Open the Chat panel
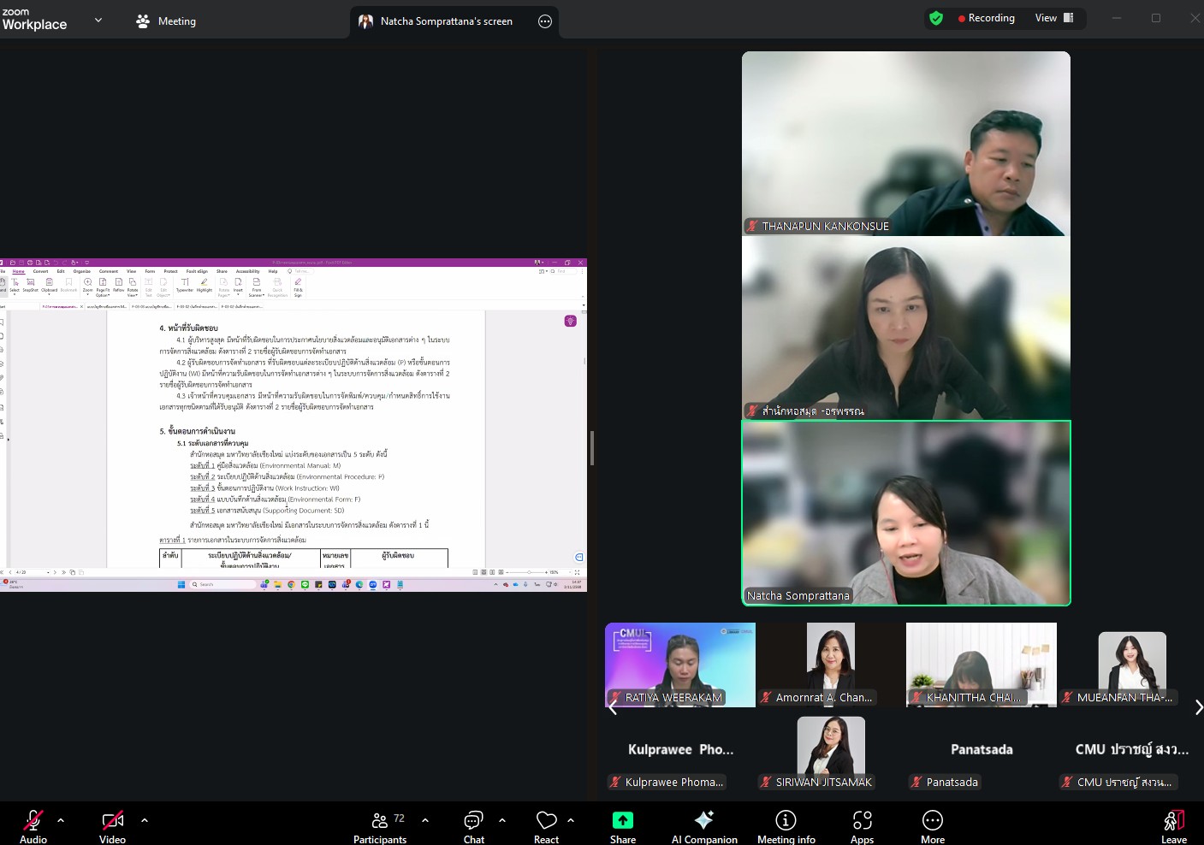 (x=473, y=825)
